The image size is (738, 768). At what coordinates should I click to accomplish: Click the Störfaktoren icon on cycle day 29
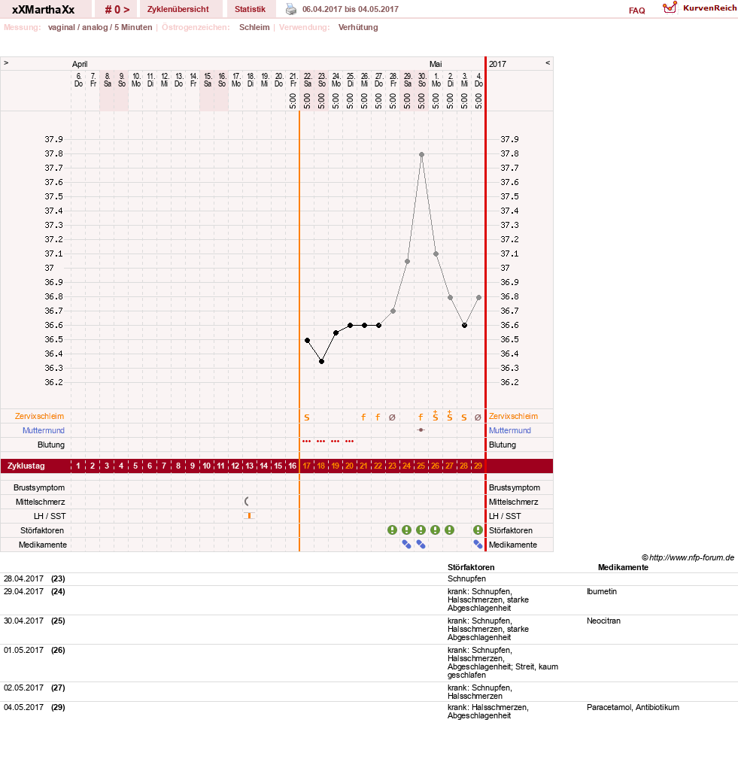pyautogui.click(x=478, y=530)
